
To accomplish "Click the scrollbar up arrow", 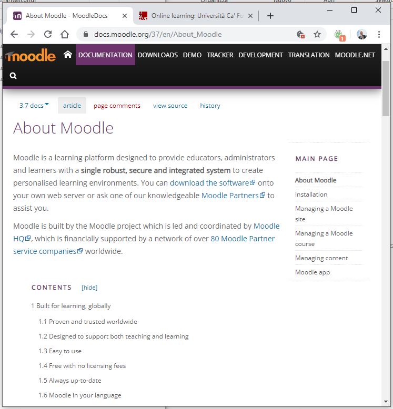I will (386, 49).
